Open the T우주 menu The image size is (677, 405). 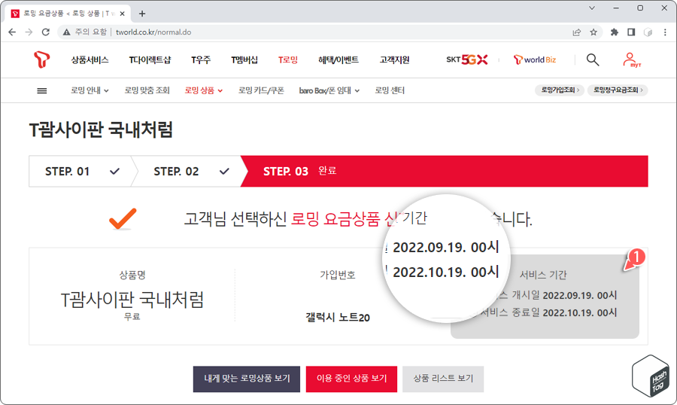tap(201, 59)
